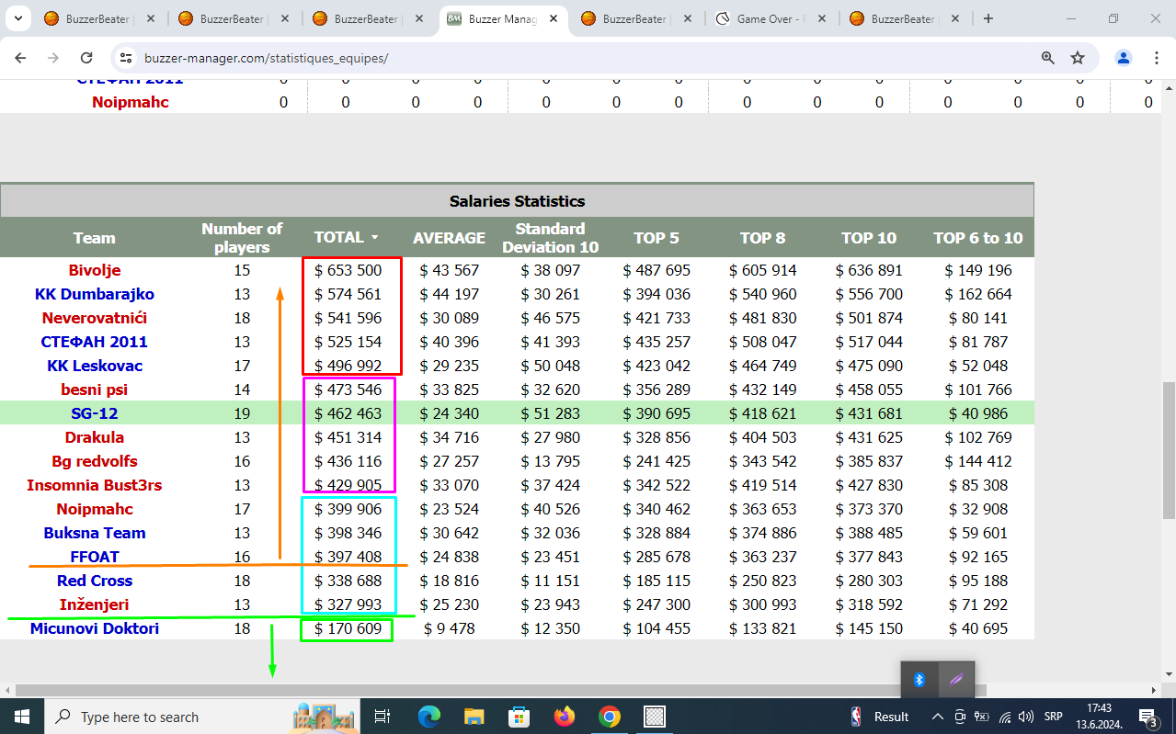Sort salaries by the TOTAL column

(x=347, y=237)
